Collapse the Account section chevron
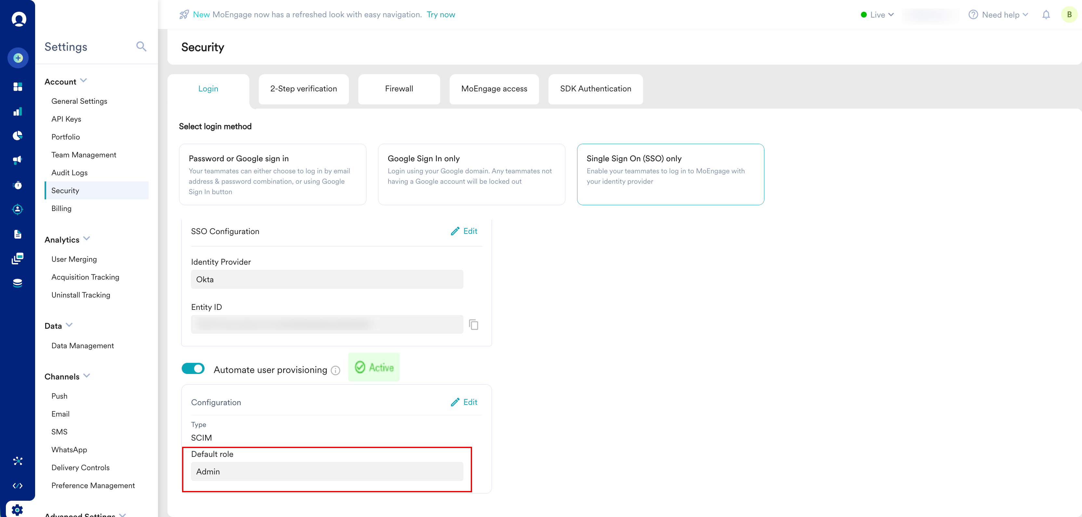1082x517 pixels. point(84,81)
